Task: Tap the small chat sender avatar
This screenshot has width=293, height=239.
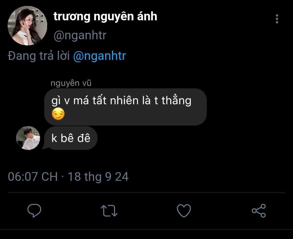Action: pyautogui.click(x=28, y=138)
